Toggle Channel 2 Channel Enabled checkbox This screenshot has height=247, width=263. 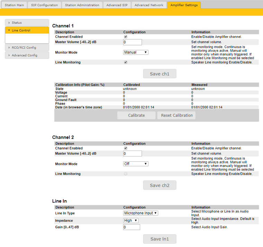[x=126, y=148]
